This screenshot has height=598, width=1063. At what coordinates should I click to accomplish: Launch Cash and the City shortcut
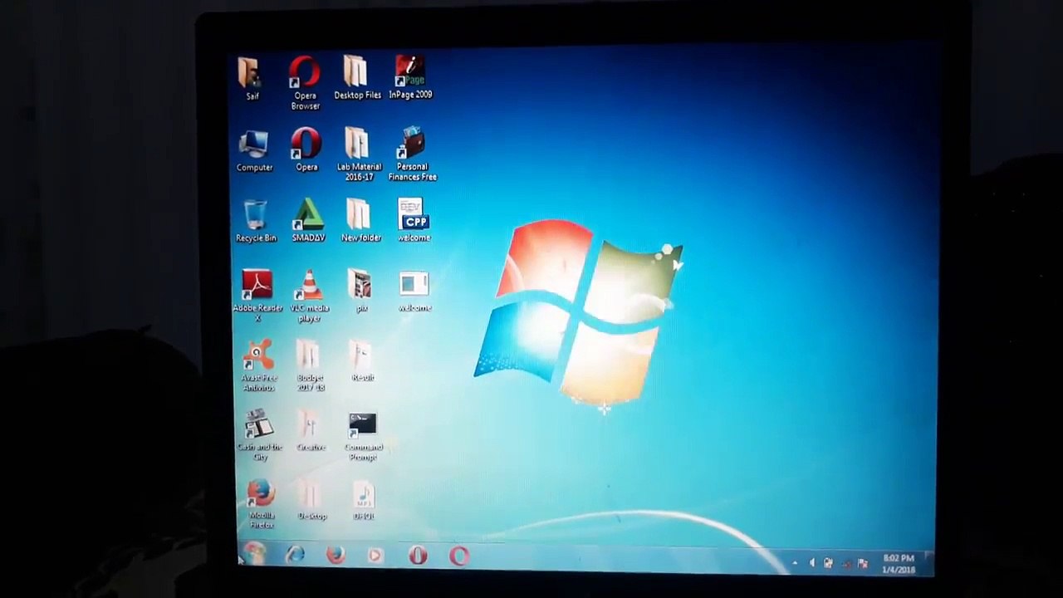coord(260,435)
